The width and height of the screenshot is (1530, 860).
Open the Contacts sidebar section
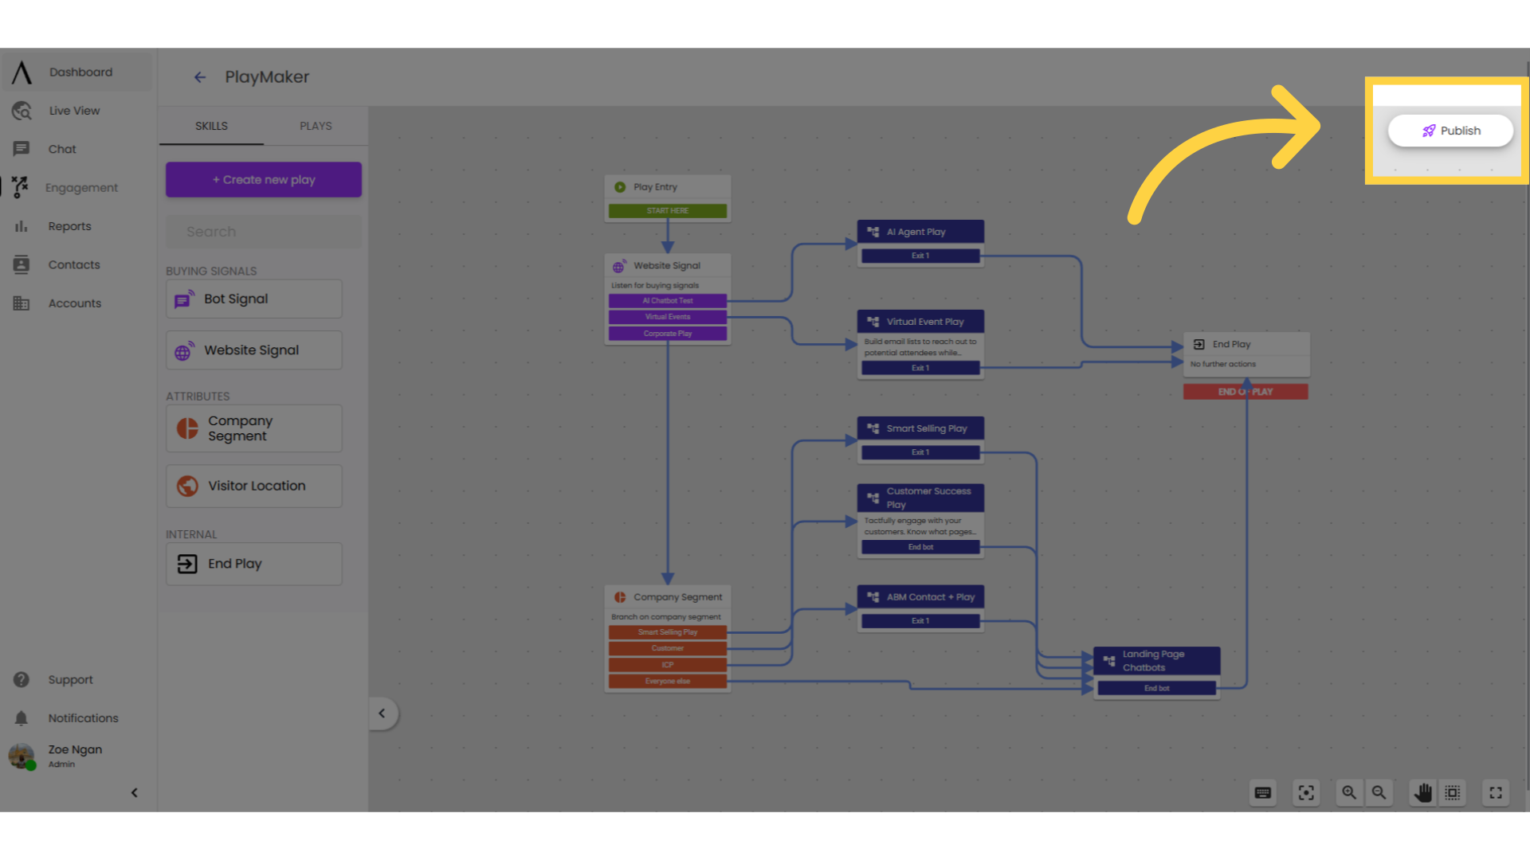73,264
